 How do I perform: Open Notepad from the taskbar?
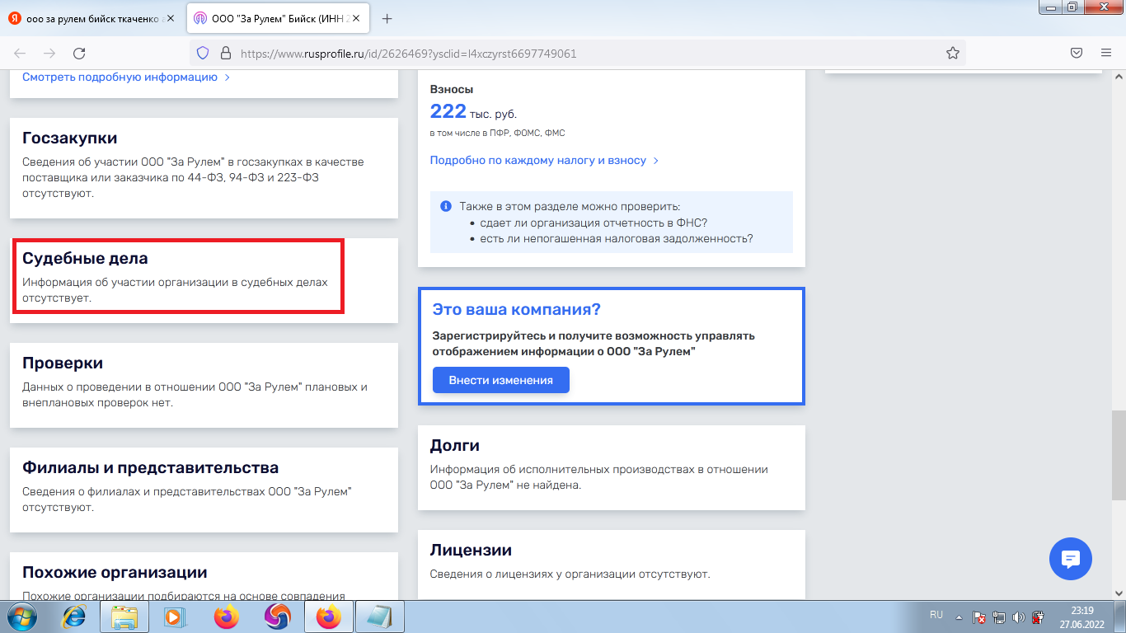pos(381,616)
